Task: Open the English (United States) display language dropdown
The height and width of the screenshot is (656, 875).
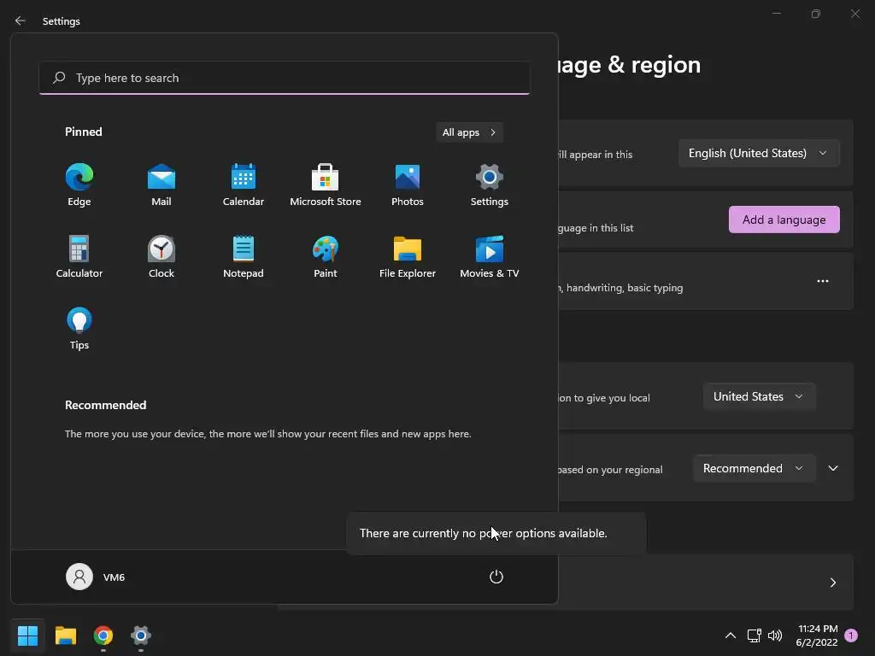Action: click(x=759, y=154)
